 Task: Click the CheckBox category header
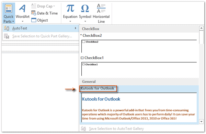[x=139, y=29]
